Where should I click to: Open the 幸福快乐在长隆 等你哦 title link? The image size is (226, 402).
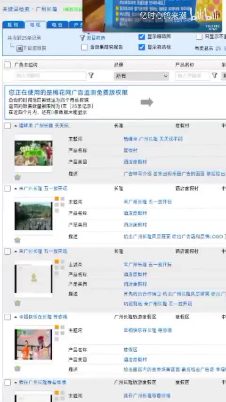(x=43, y=317)
